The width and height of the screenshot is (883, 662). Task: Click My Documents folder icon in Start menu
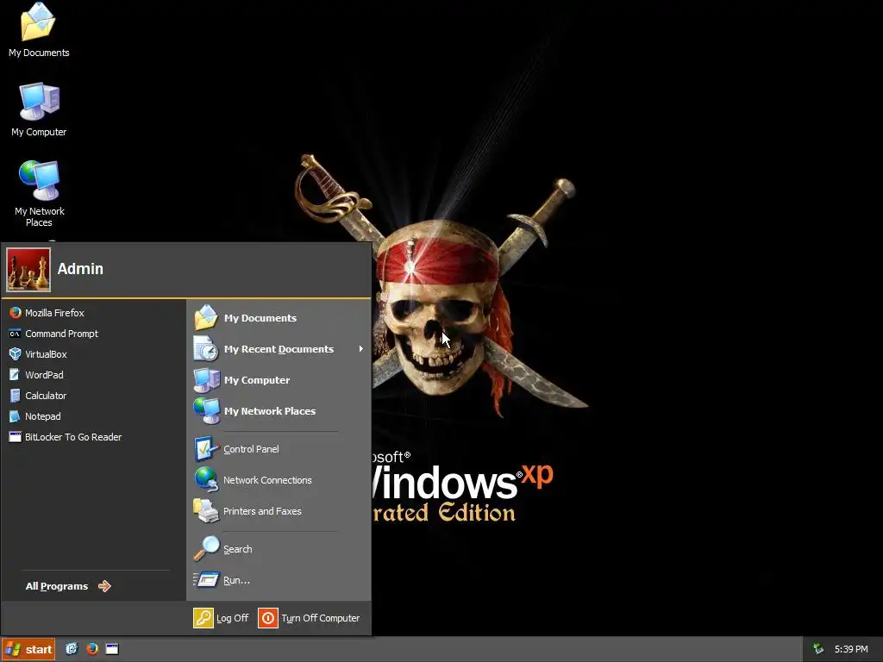coord(206,317)
